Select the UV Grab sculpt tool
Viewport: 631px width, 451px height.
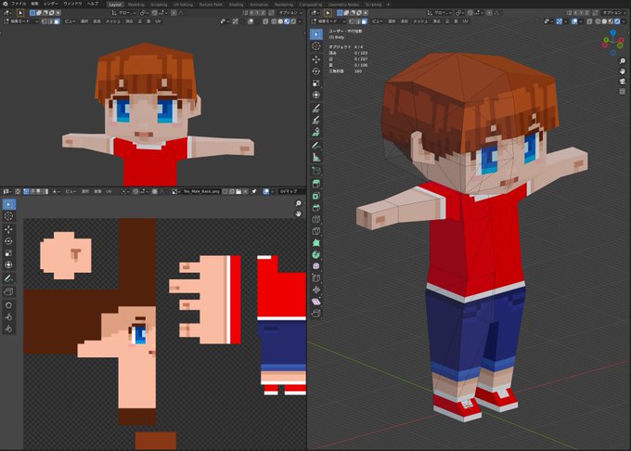8,305
